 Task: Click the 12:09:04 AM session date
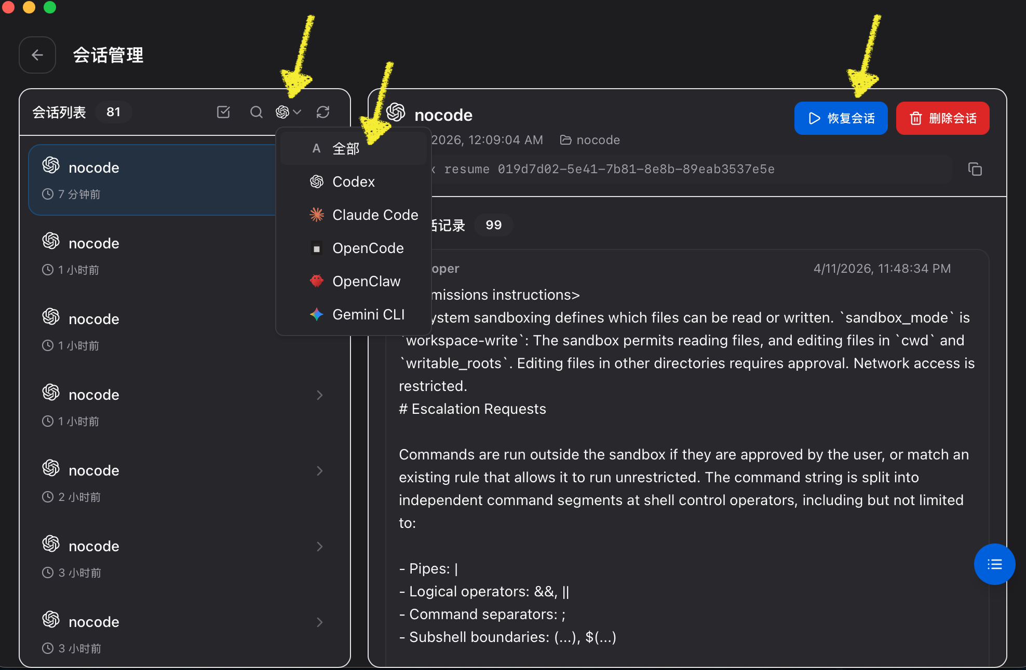487,140
